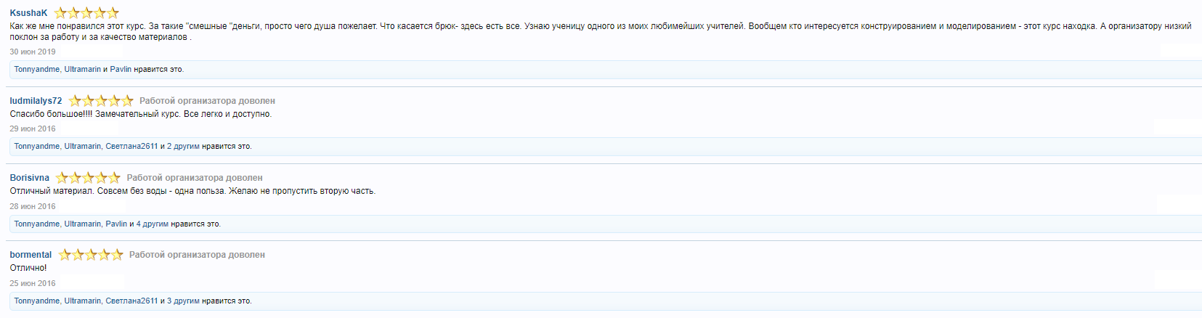Viewport: 1202px width, 318px height.
Task: Click 'Работой организатора доволен' beside bormental
Action: 197,255
